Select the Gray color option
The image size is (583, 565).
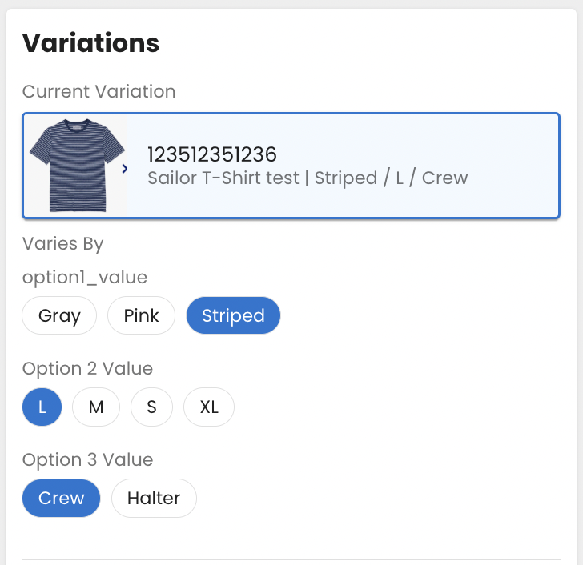pyautogui.click(x=59, y=315)
